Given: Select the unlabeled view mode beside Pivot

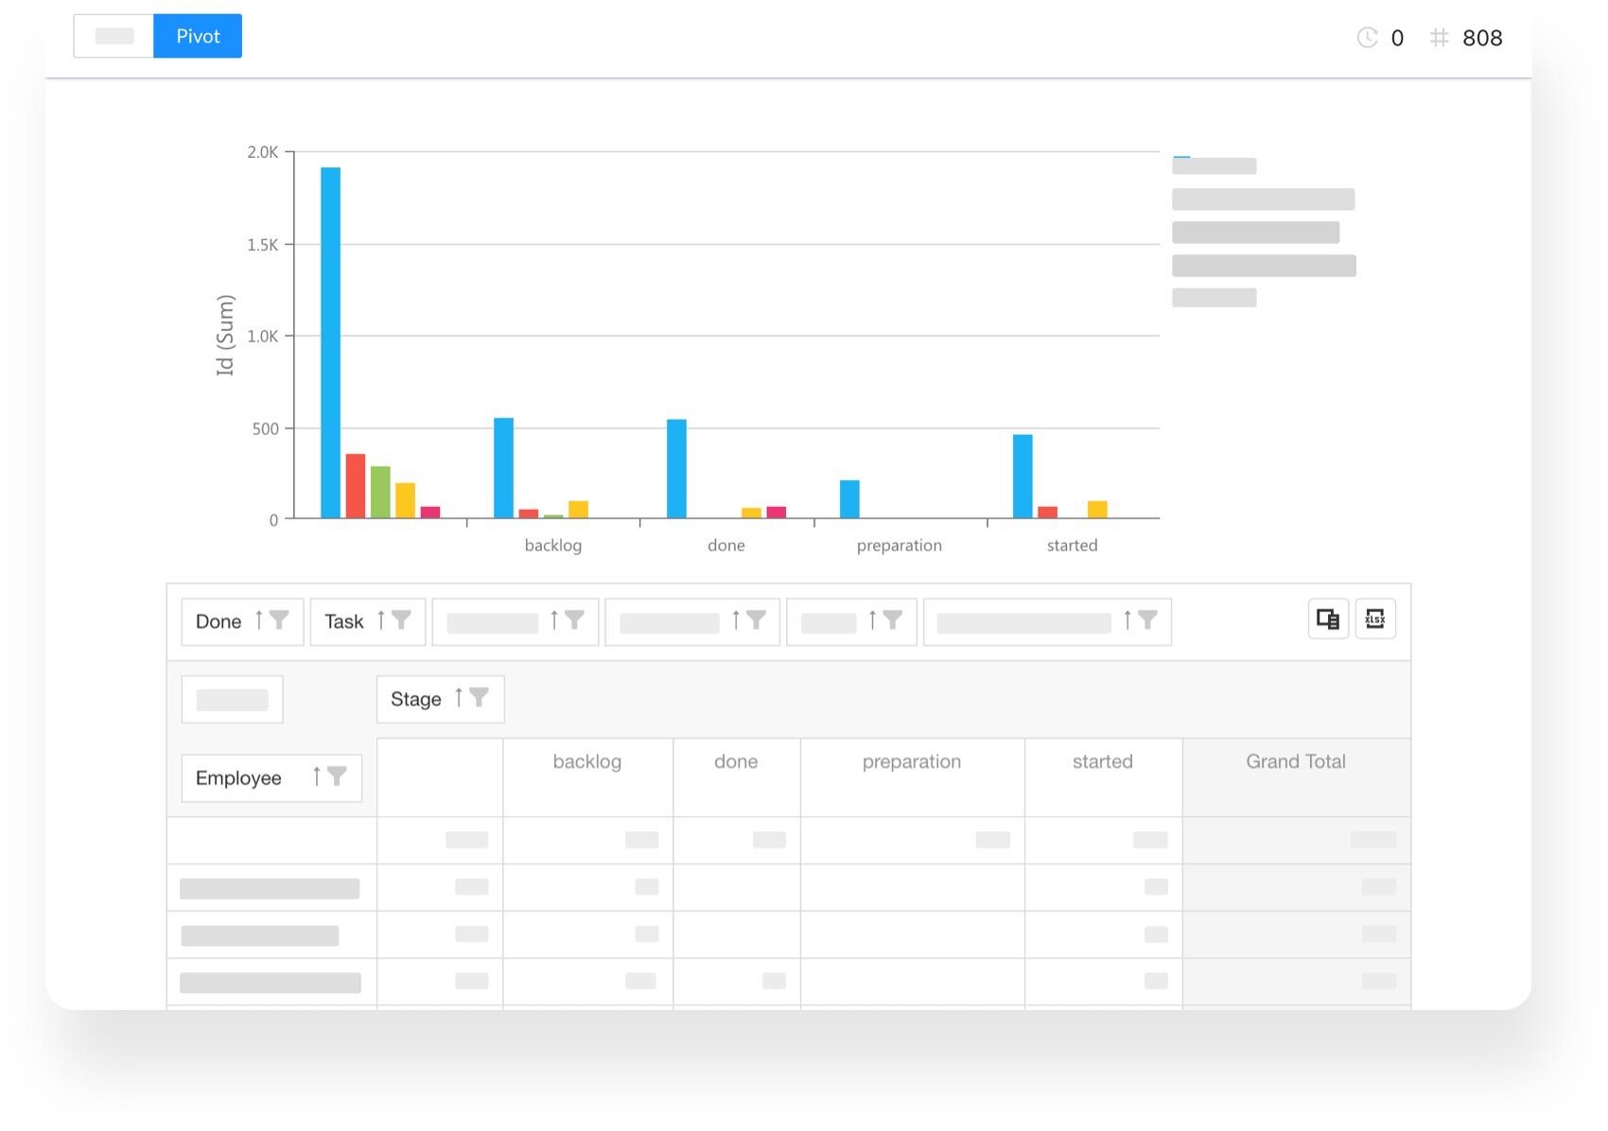Looking at the screenshot, I should 114,35.
